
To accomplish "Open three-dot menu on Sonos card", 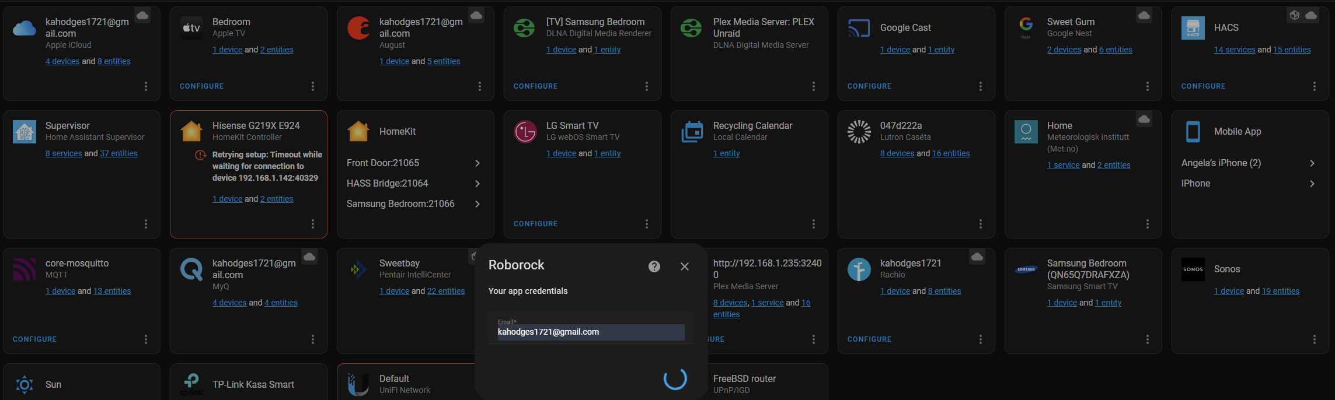I will coord(1315,339).
